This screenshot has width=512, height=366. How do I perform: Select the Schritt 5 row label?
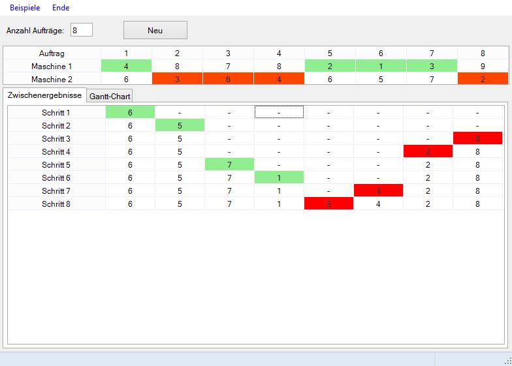(x=56, y=164)
